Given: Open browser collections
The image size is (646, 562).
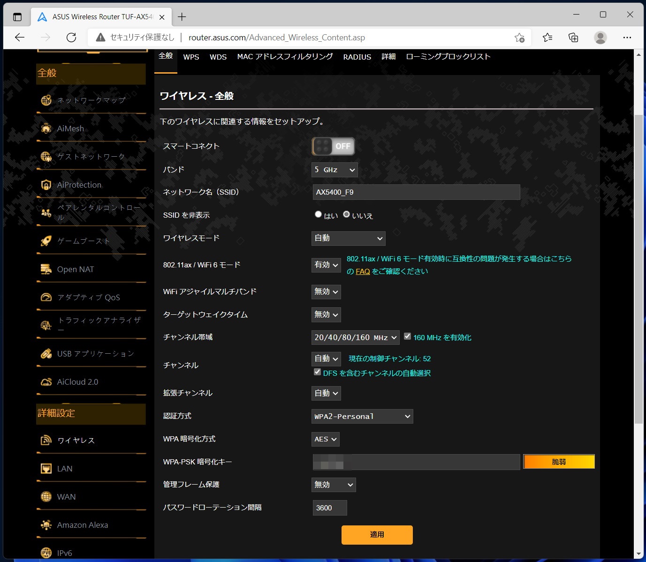Looking at the screenshot, I should pos(573,38).
